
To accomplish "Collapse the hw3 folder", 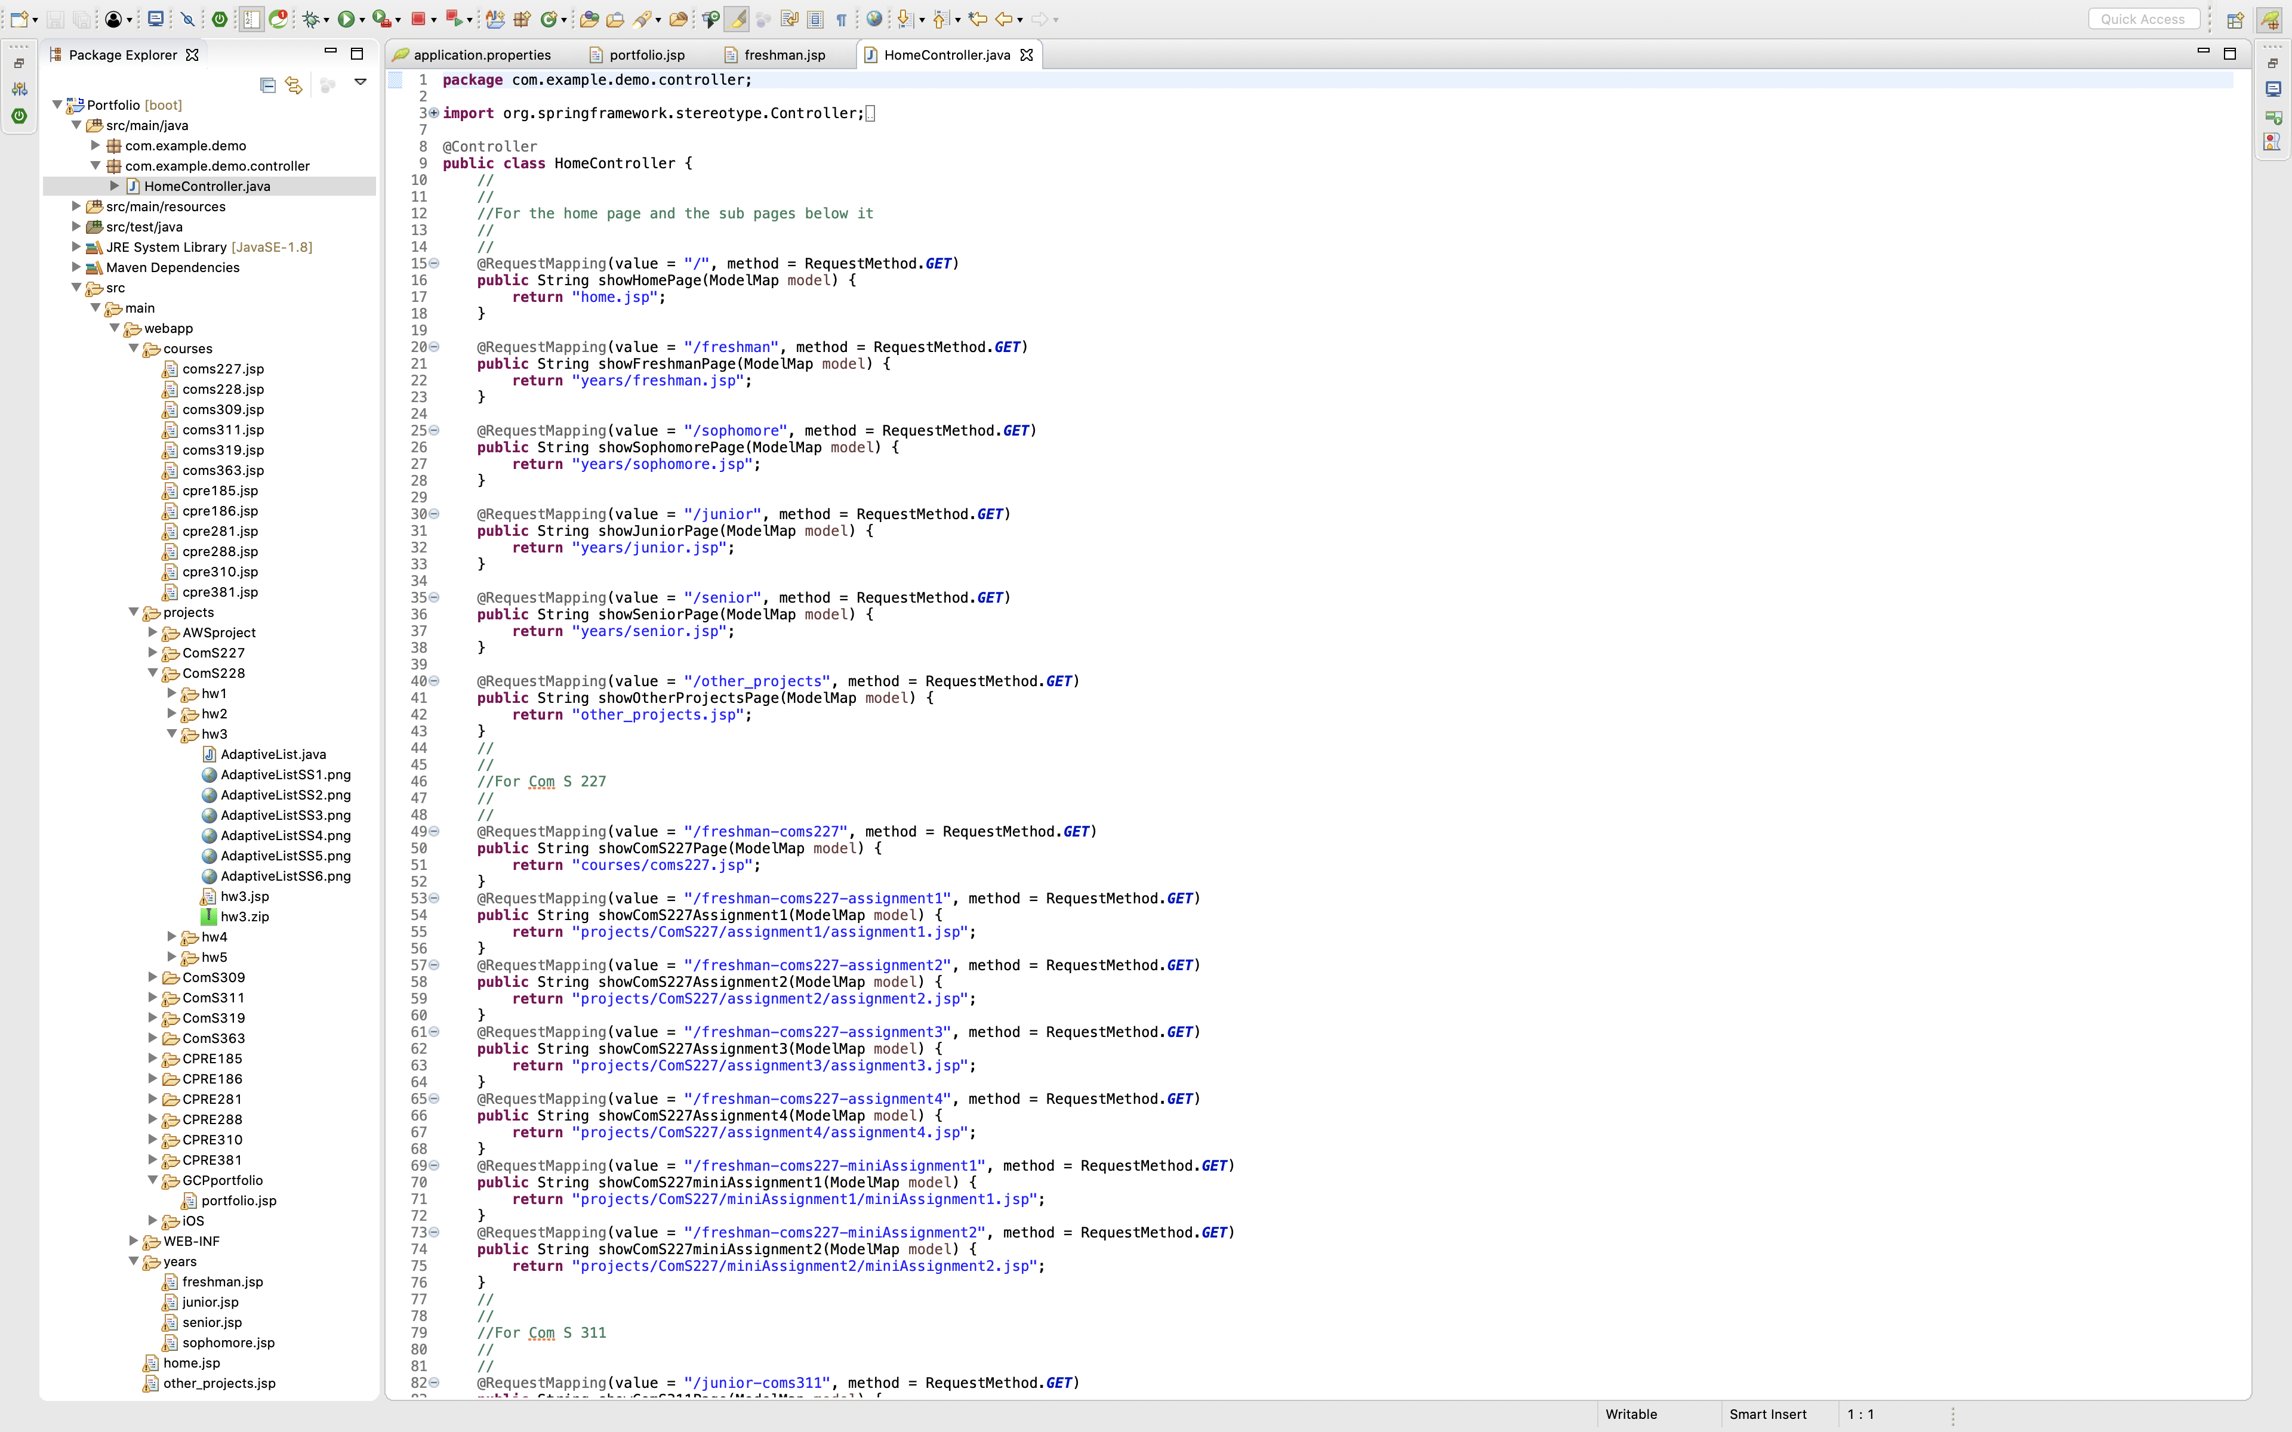I will point(171,734).
